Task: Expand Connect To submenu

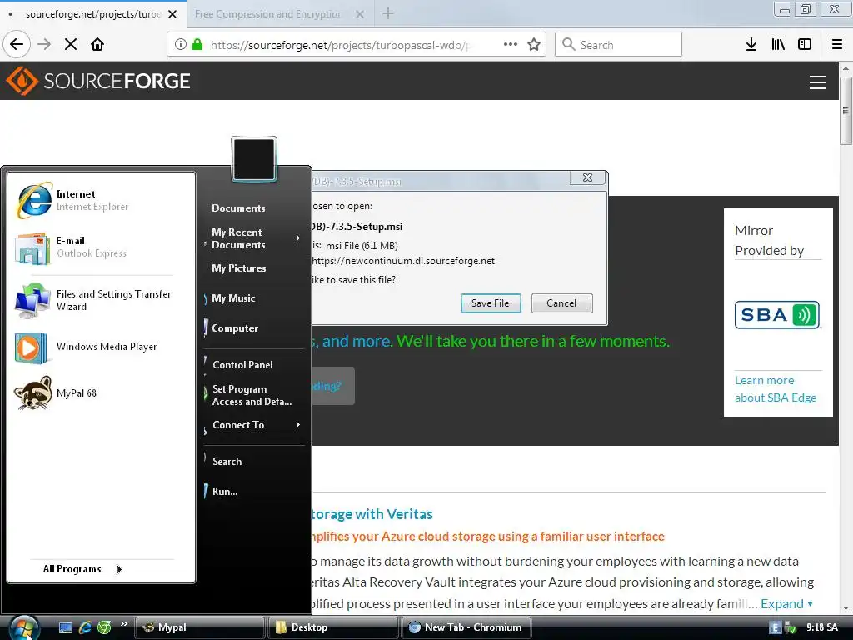Action: pos(253,424)
